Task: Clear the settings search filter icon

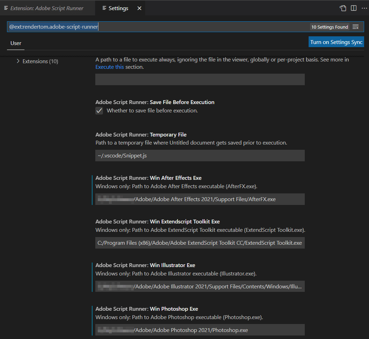Action: (x=355, y=27)
